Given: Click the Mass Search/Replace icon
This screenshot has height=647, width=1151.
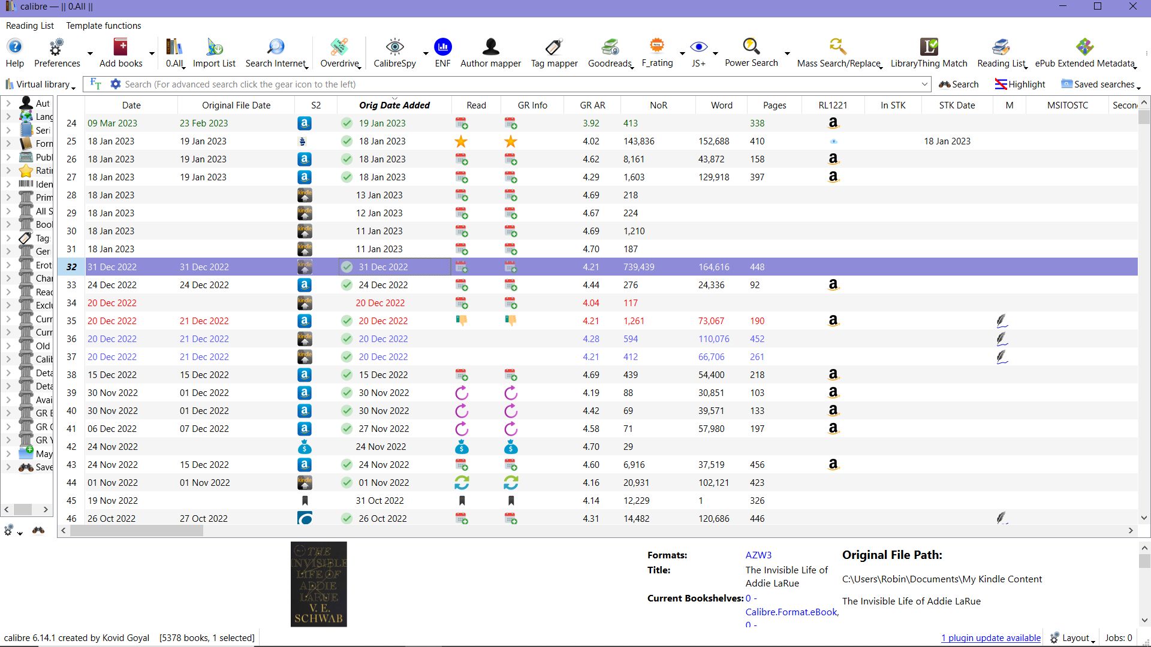Looking at the screenshot, I should coord(838,47).
